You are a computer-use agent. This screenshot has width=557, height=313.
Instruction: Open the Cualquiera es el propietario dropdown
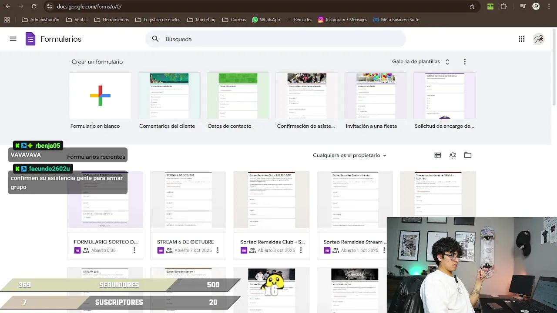pyautogui.click(x=350, y=155)
